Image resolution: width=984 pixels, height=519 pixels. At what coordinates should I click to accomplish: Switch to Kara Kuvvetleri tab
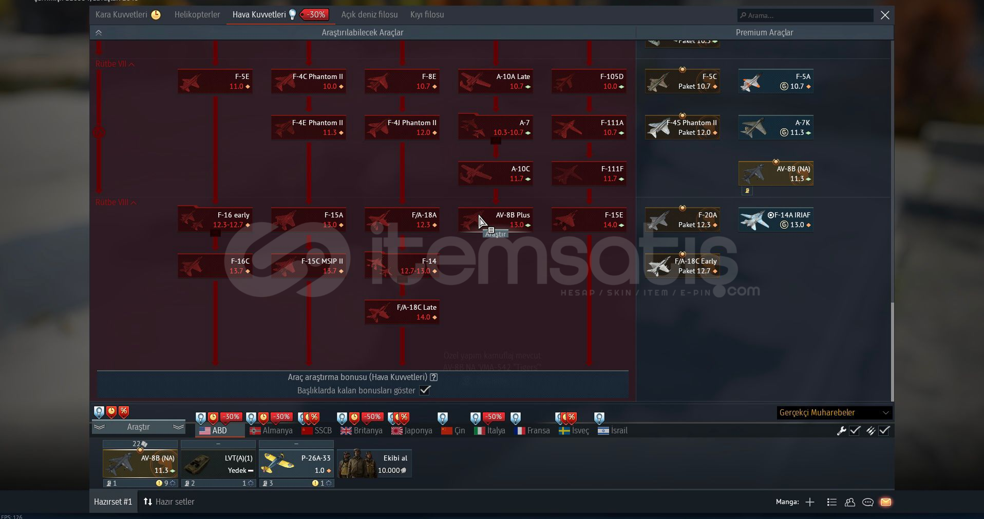(128, 15)
